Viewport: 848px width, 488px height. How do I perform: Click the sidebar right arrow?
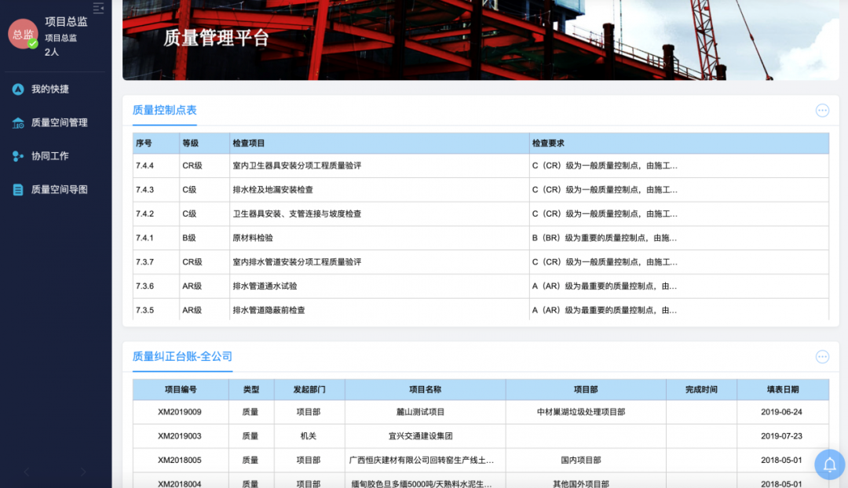pos(83,472)
